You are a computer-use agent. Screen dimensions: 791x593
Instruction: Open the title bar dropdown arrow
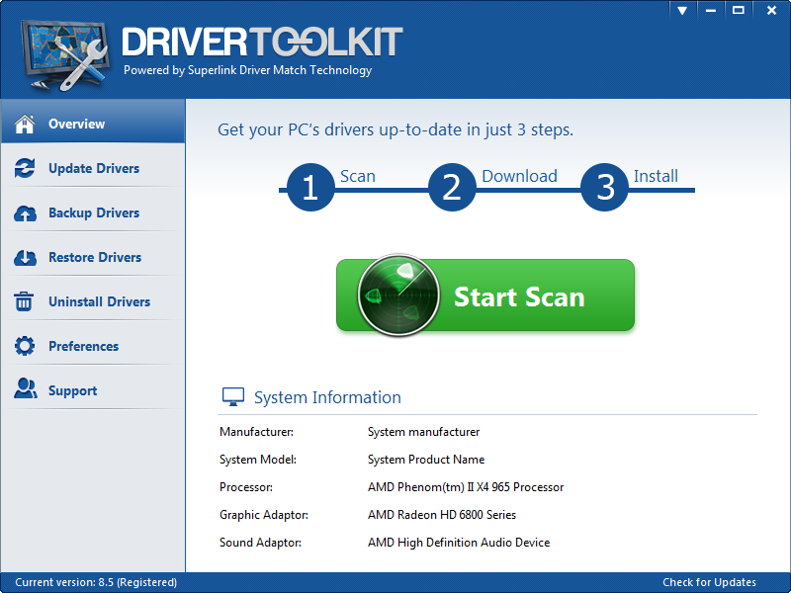pyautogui.click(x=682, y=10)
